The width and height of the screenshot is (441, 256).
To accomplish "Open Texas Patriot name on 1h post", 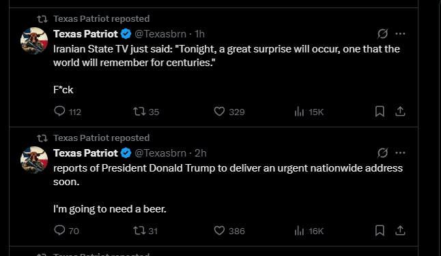I will coord(86,34).
